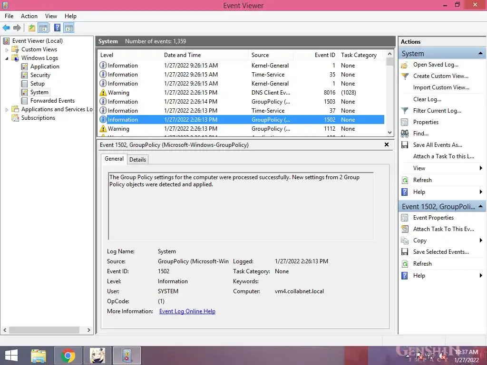Click Refresh in the Event 1502 section
This screenshot has width=487, height=365.
422,264
